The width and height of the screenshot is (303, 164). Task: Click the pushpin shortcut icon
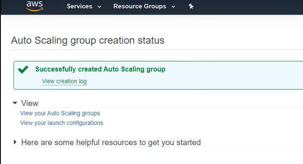(191, 6)
